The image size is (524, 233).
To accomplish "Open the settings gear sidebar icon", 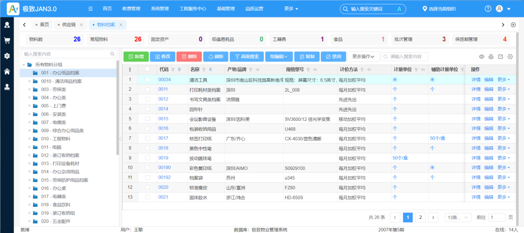I will pyautogui.click(x=7, y=56).
